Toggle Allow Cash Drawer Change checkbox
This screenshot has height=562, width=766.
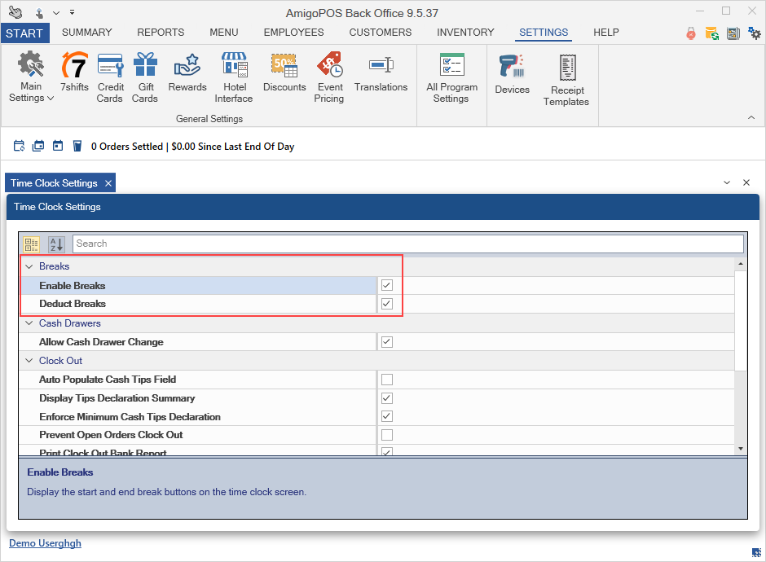(x=387, y=342)
